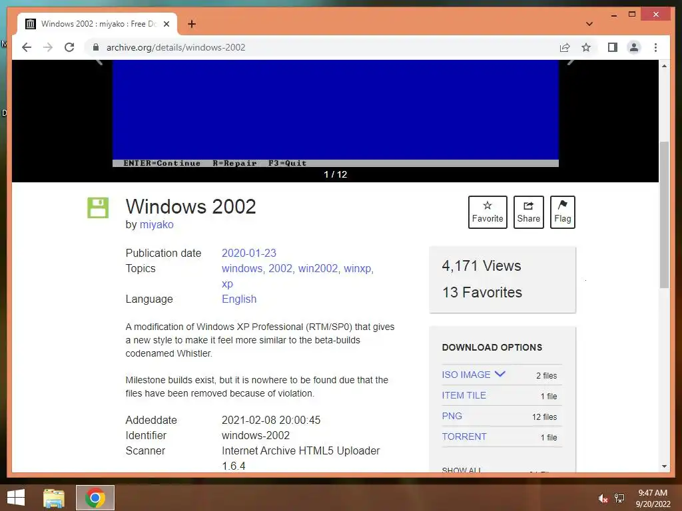Open Chrome side panel
682x511 pixels.
click(613, 47)
